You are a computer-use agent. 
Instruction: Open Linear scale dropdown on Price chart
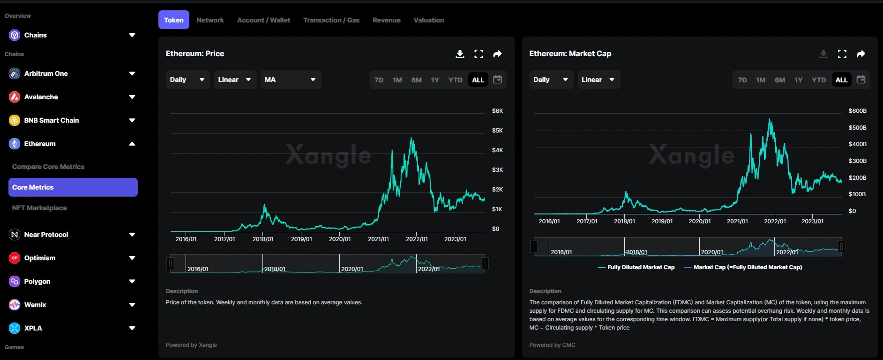click(235, 80)
